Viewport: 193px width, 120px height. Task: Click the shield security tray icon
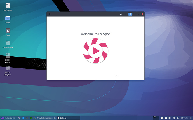(x=162, y=118)
